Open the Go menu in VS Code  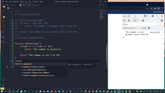[x=26, y=2]
